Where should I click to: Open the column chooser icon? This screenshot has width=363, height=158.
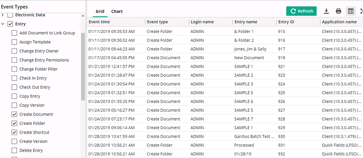click(x=351, y=11)
